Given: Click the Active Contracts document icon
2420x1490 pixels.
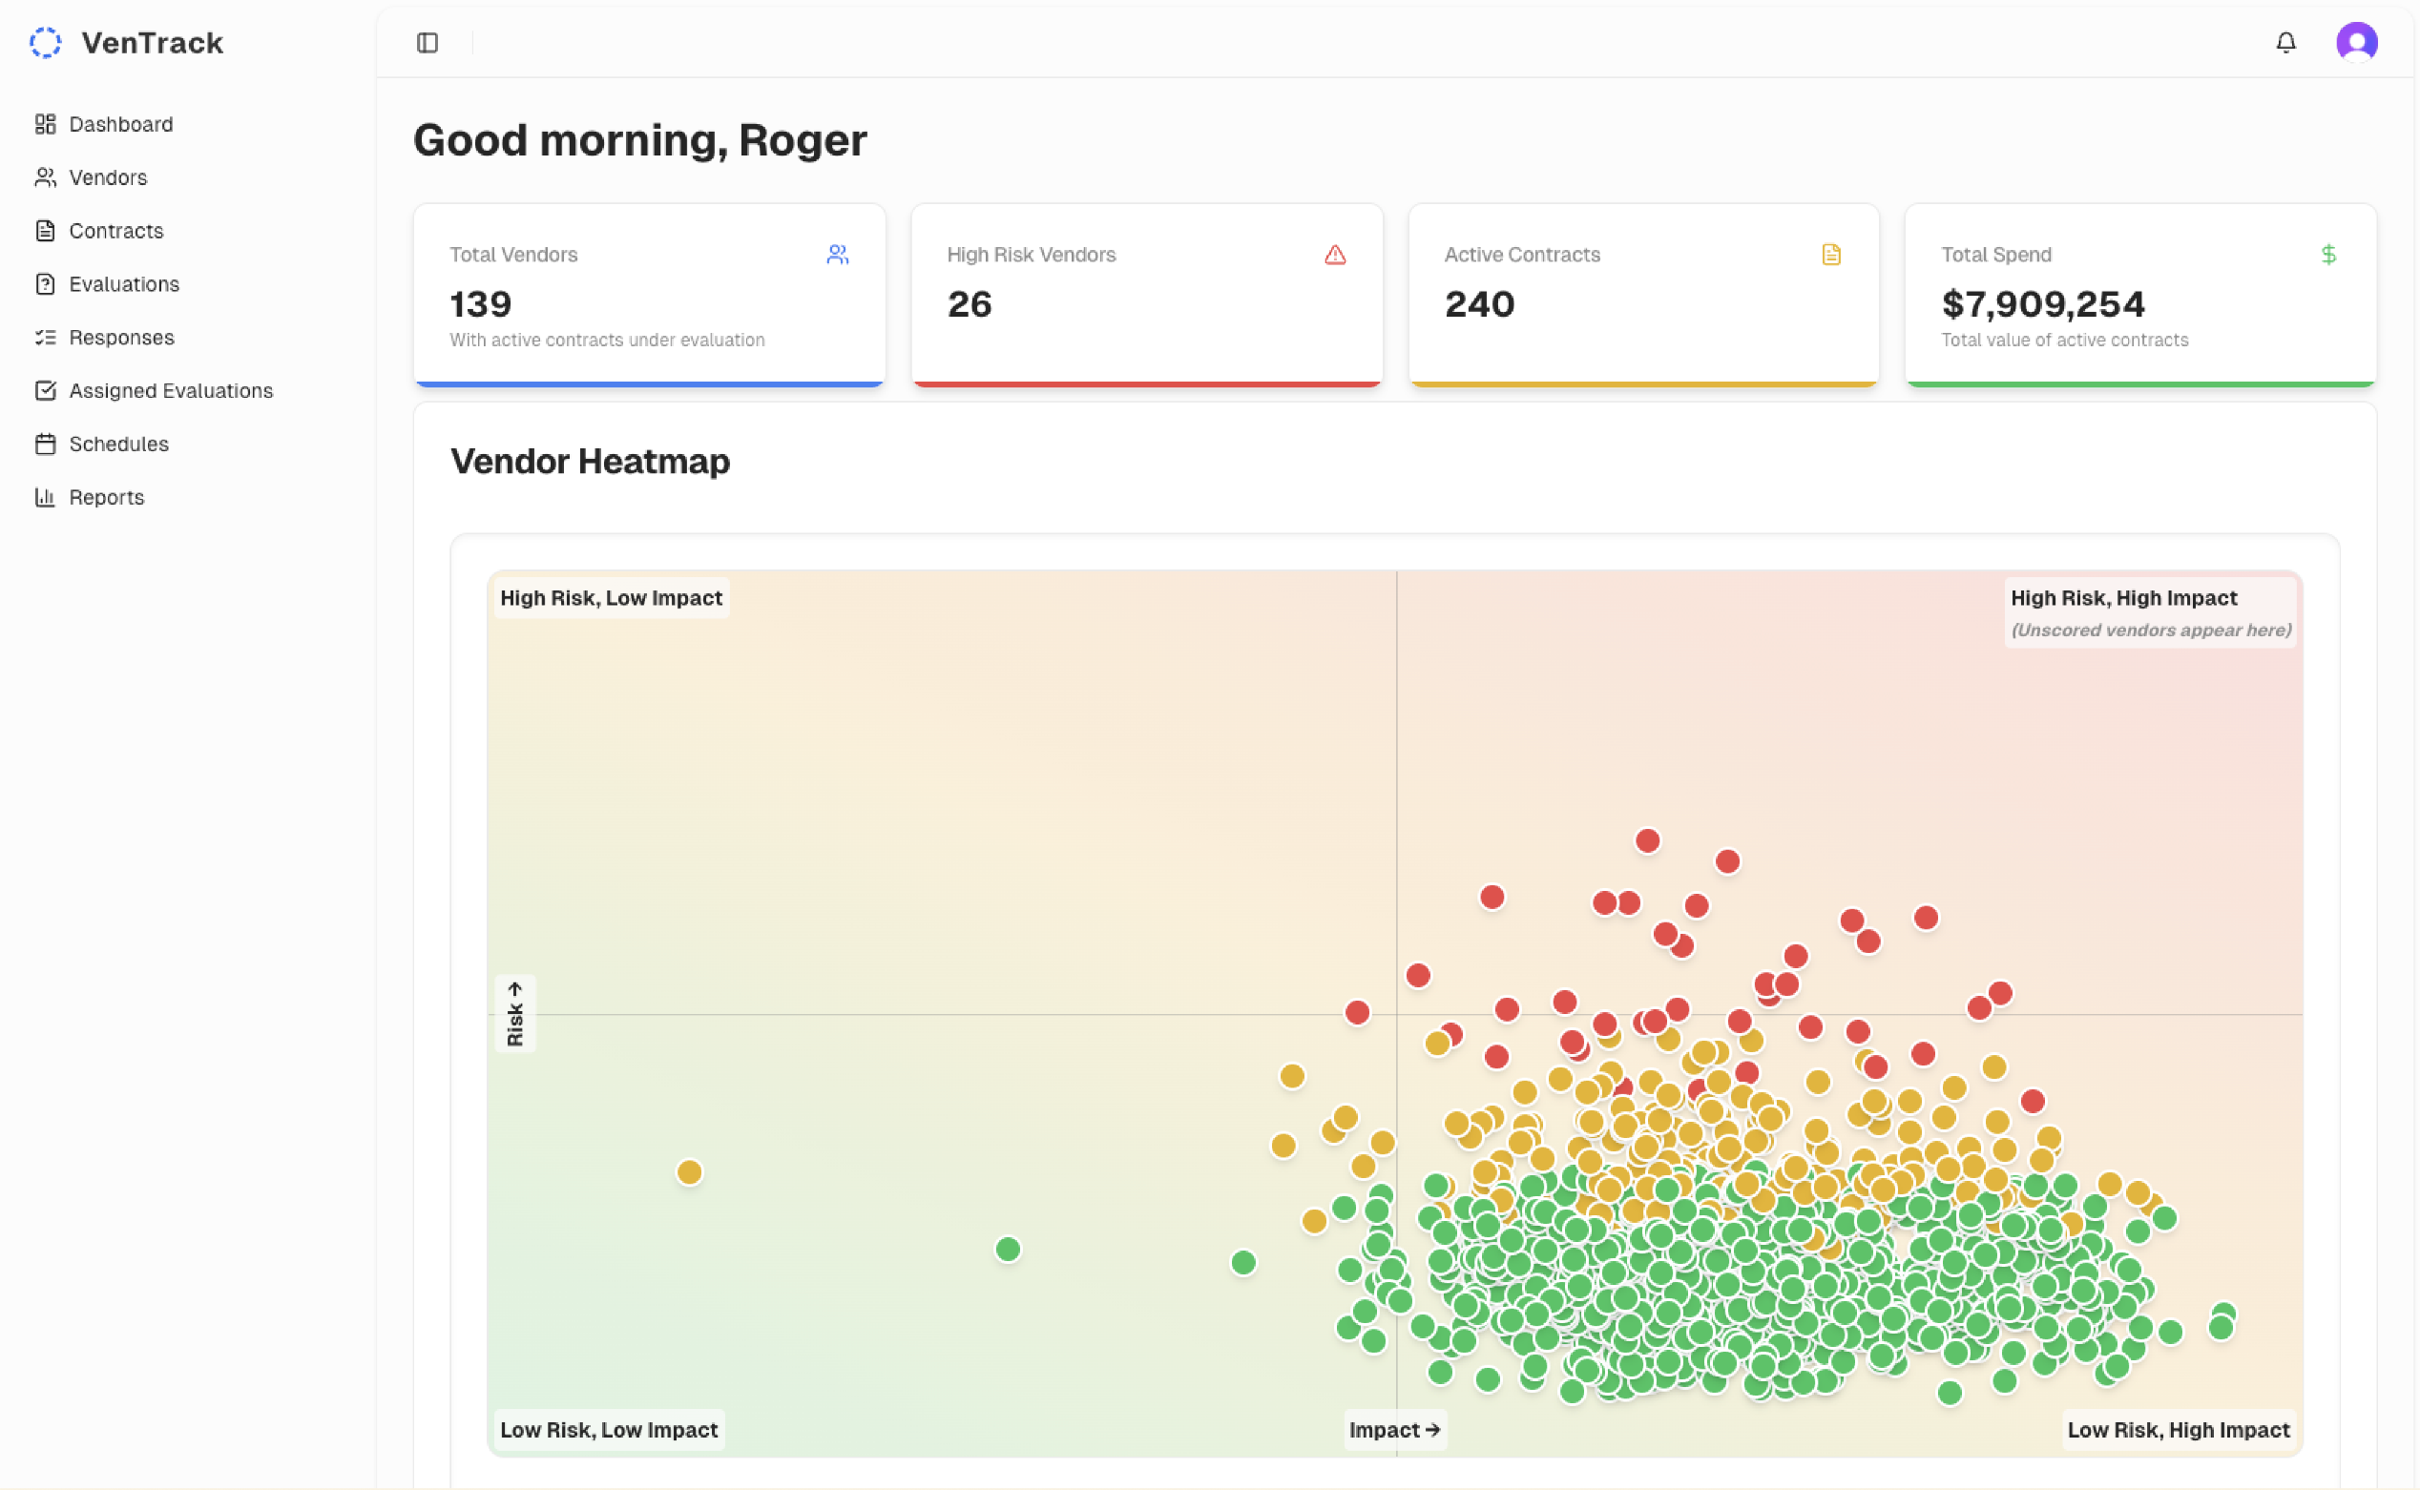Looking at the screenshot, I should pos(1830,255).
